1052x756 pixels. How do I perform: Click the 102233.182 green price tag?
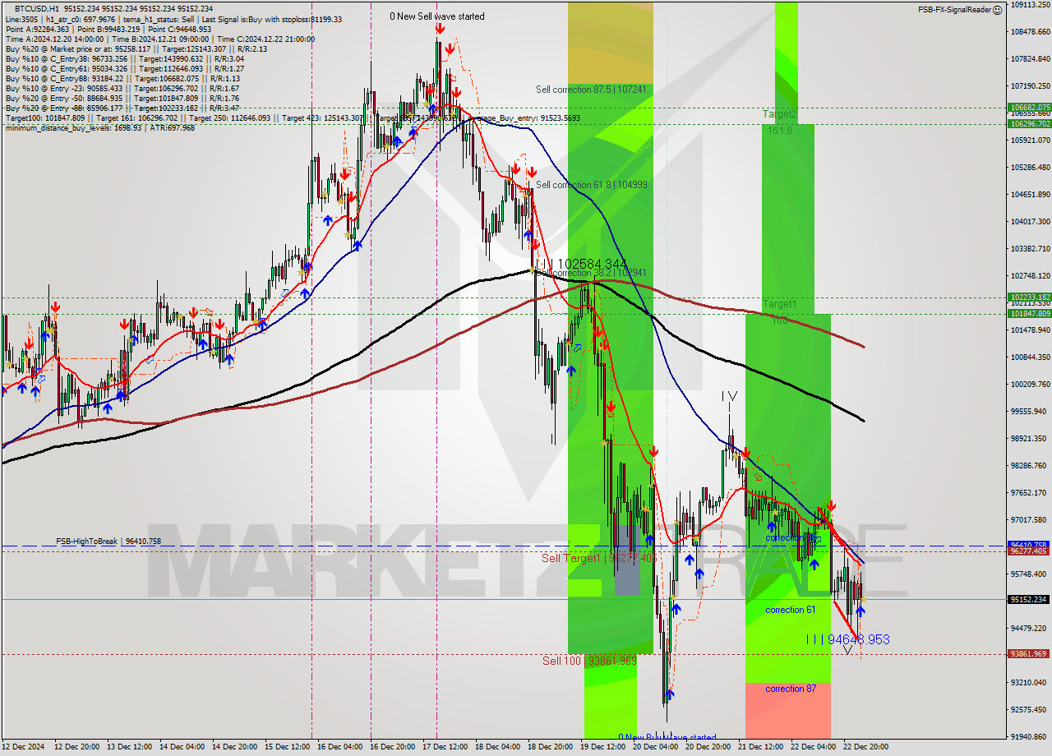(x=1029, y=297)
